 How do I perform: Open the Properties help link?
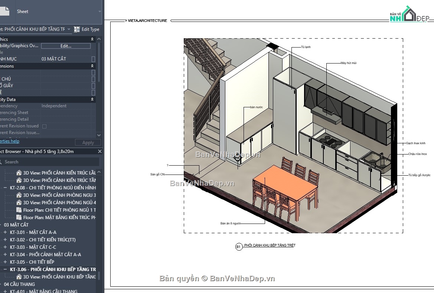[x=10, y=141]
